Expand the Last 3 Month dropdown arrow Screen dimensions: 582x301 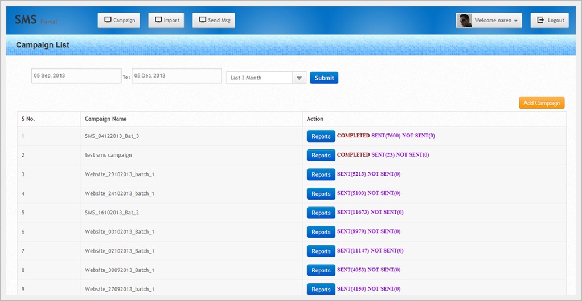(x=300, y=78)
